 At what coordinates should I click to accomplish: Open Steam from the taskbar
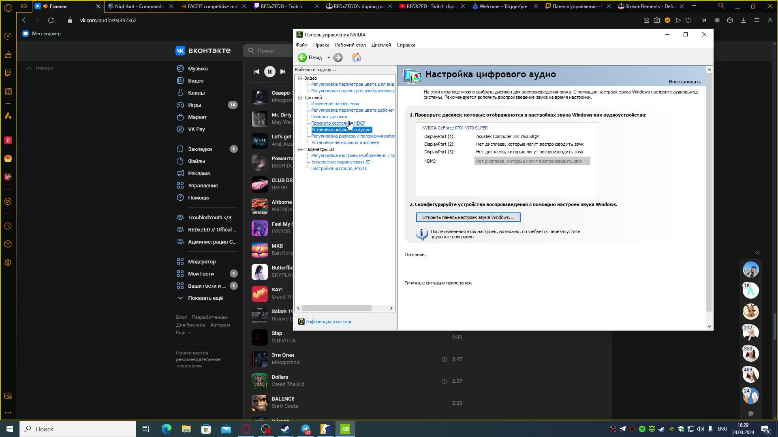pyautogui.click(x=285, y=429)
